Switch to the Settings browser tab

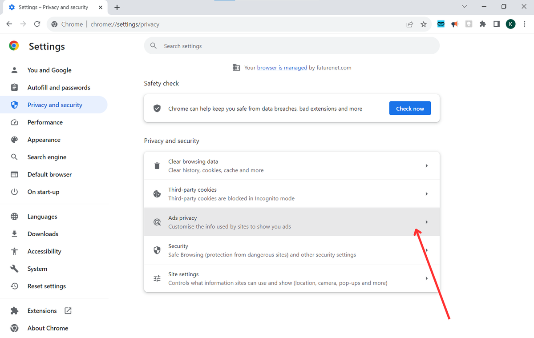pyautogui.click(x=53, y=7)
